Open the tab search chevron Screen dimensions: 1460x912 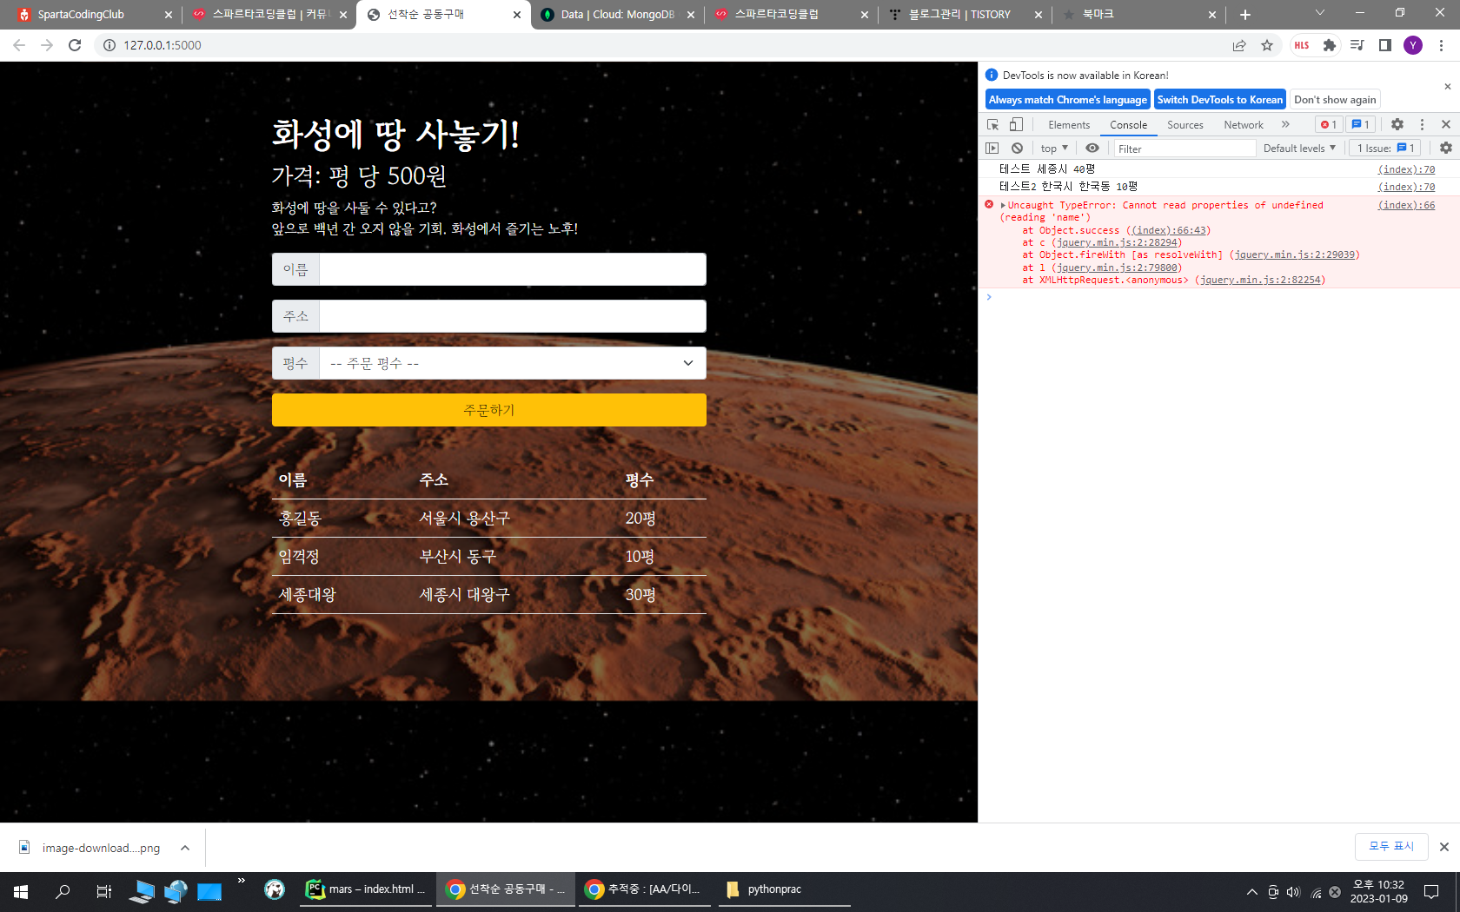click(1320, 13)
